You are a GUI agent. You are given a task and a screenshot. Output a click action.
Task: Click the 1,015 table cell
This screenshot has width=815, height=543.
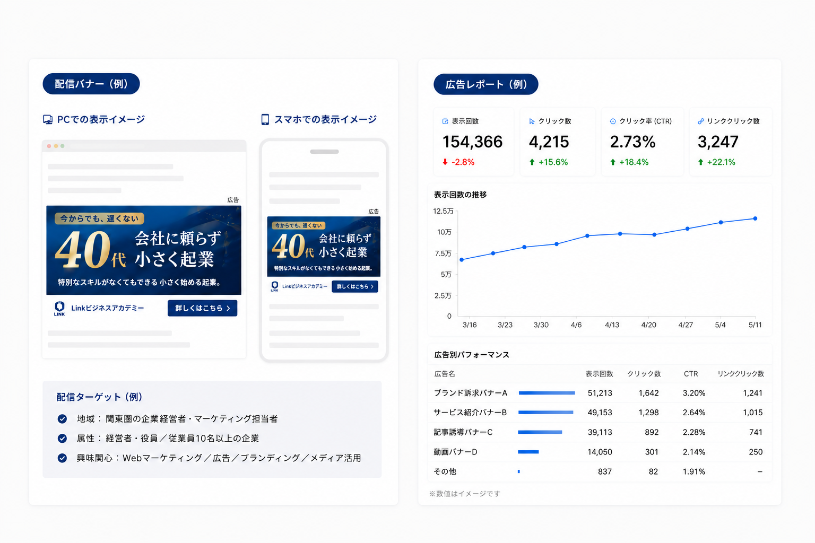click(752, 413)
